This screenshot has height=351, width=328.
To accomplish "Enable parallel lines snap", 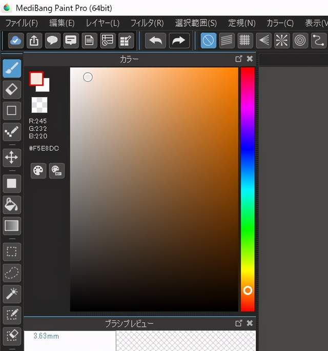I will (227, 41).
